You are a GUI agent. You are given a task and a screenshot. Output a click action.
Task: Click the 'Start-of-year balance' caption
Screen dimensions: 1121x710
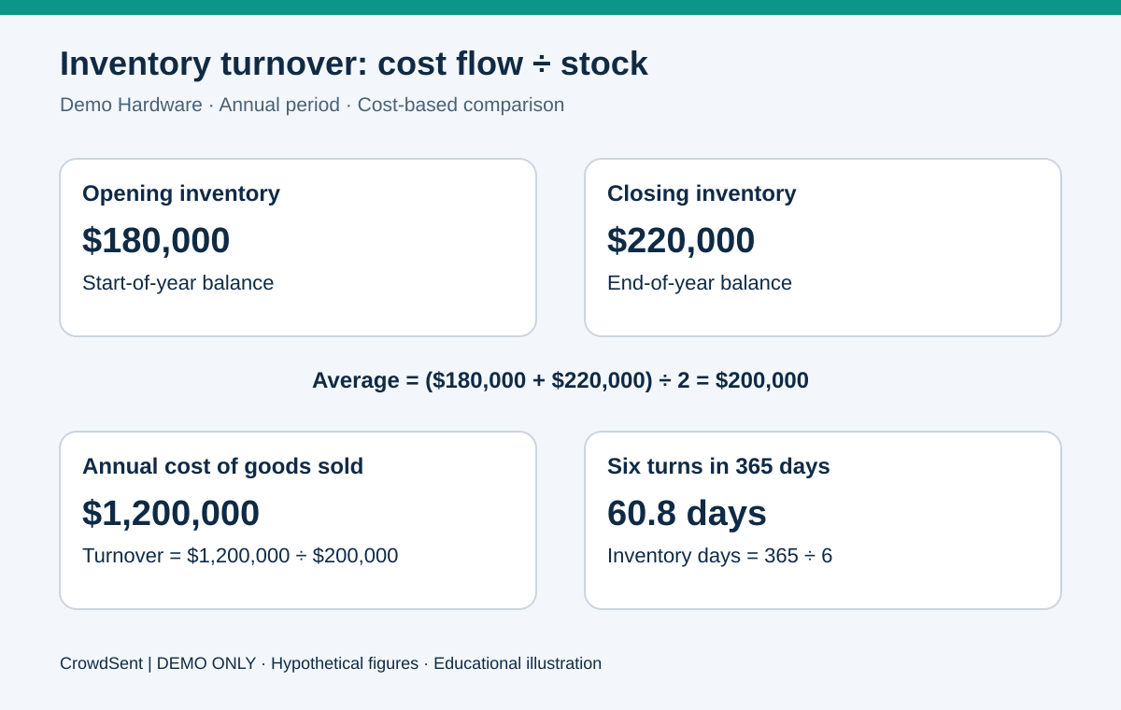pos(178,283)
